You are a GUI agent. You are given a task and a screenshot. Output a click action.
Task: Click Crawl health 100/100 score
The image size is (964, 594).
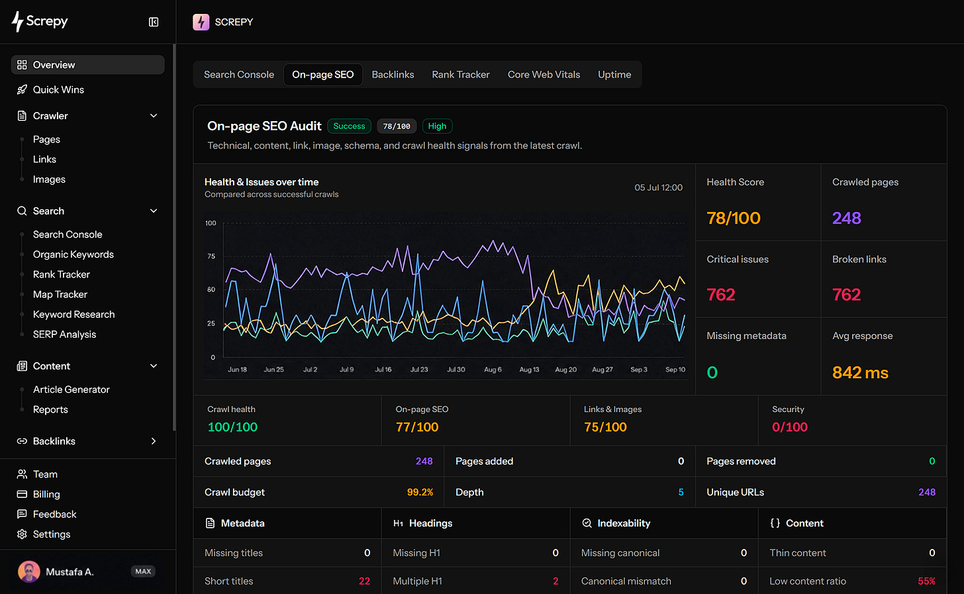tap(232, 427)
